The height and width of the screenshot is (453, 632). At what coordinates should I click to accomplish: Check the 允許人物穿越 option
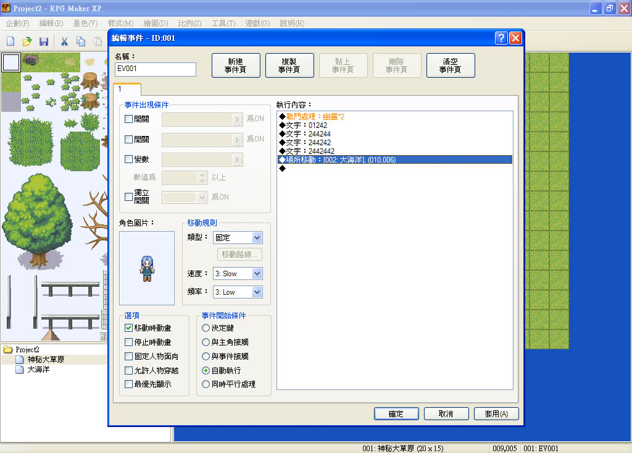[128, 370]
